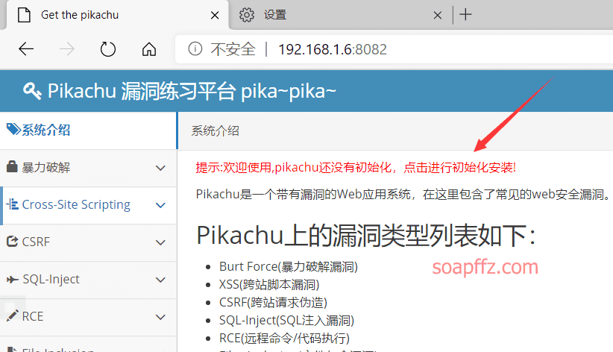Click the Burt Force(暴力破解漏洞) list item

[x=289, y=267]
